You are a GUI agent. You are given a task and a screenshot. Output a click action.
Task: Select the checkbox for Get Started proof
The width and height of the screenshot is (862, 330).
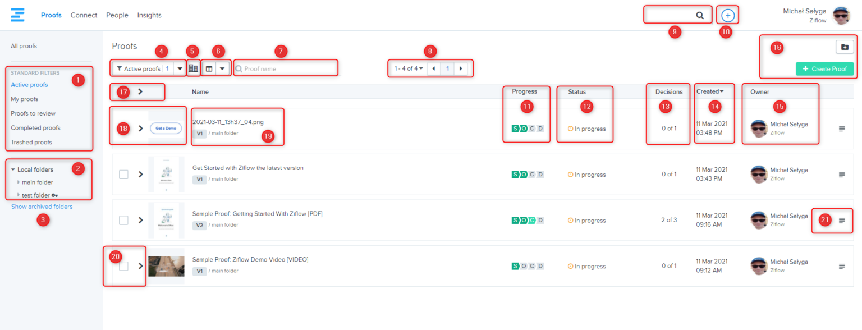pyautogui.click(x=125, y=174)
